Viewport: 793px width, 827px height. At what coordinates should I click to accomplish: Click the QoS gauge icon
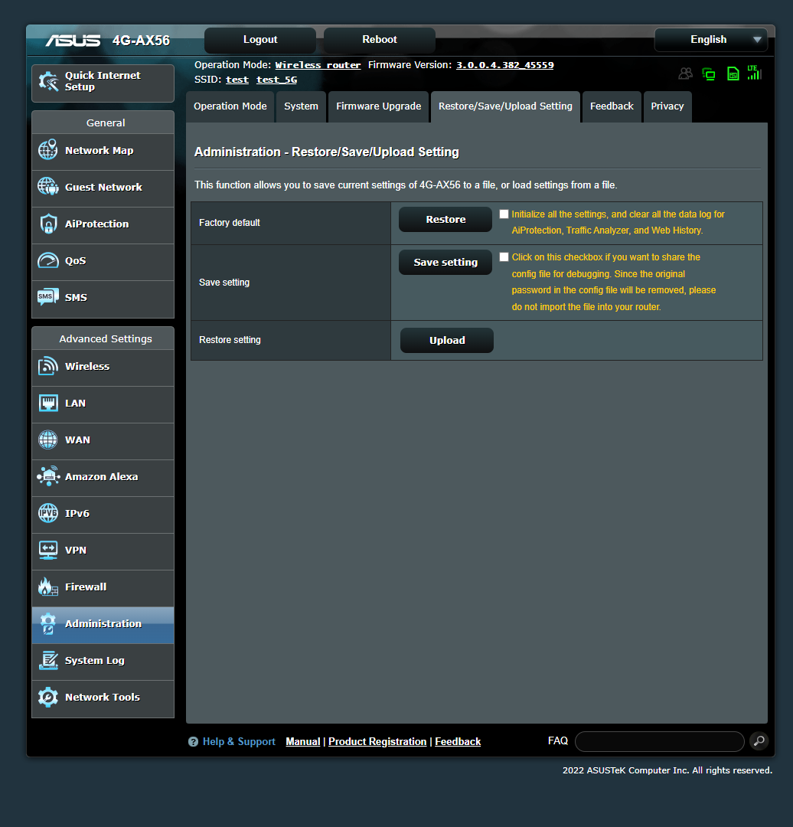(48, 260)
